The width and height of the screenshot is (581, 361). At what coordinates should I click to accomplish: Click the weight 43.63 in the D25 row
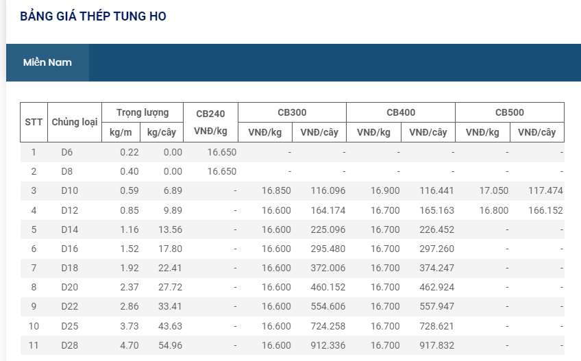[x=171, y=326]
